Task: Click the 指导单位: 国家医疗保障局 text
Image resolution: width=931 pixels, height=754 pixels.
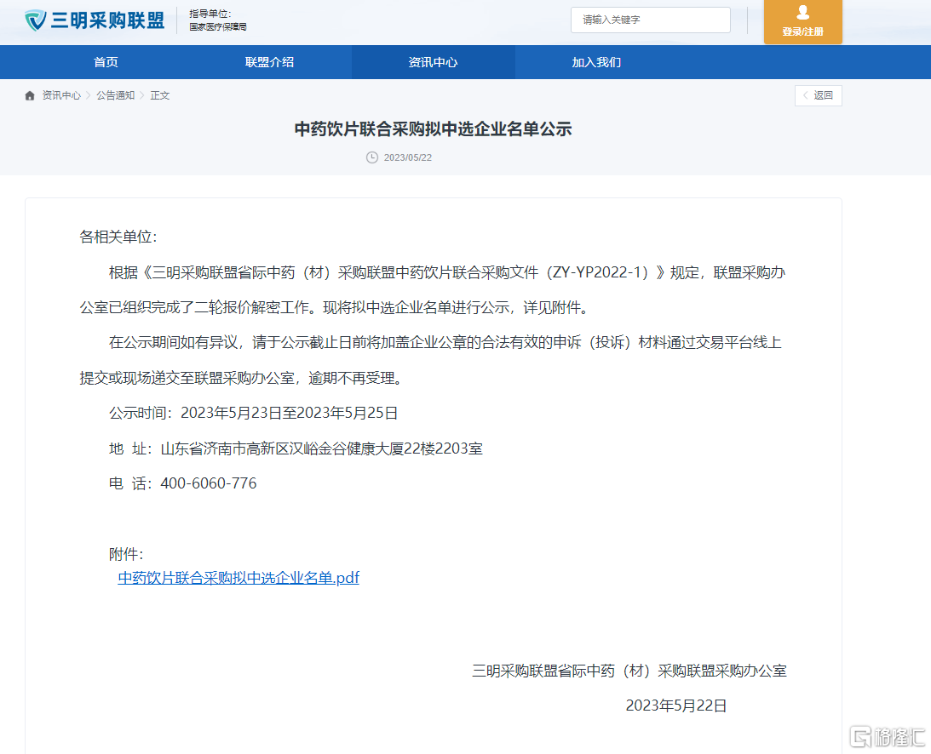Action: pos(218,20)
